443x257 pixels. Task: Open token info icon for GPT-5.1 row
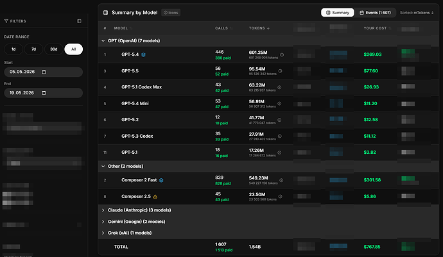coord(279,153)
